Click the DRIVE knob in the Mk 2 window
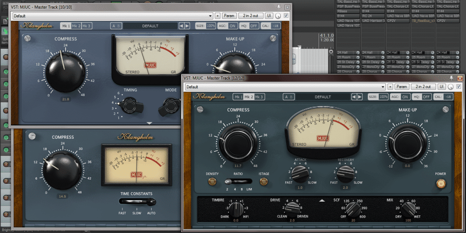The image size is (466, 233). [x=292, y=209]
